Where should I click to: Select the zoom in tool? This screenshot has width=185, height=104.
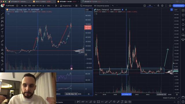click(x=2, y=45)
